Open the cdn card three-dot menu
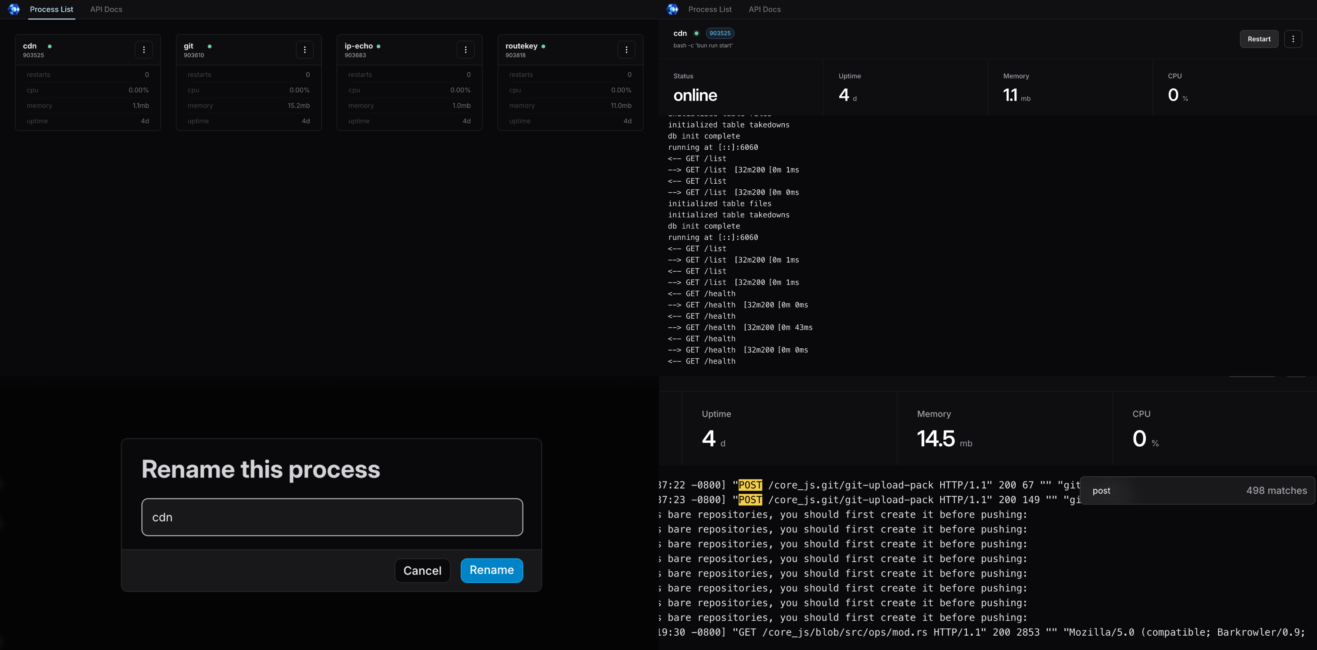Image resolution: width=1317 pixels, height=650 pixels. (x=144, y=50)
